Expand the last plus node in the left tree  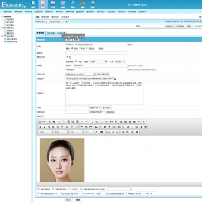coord(5,42)
